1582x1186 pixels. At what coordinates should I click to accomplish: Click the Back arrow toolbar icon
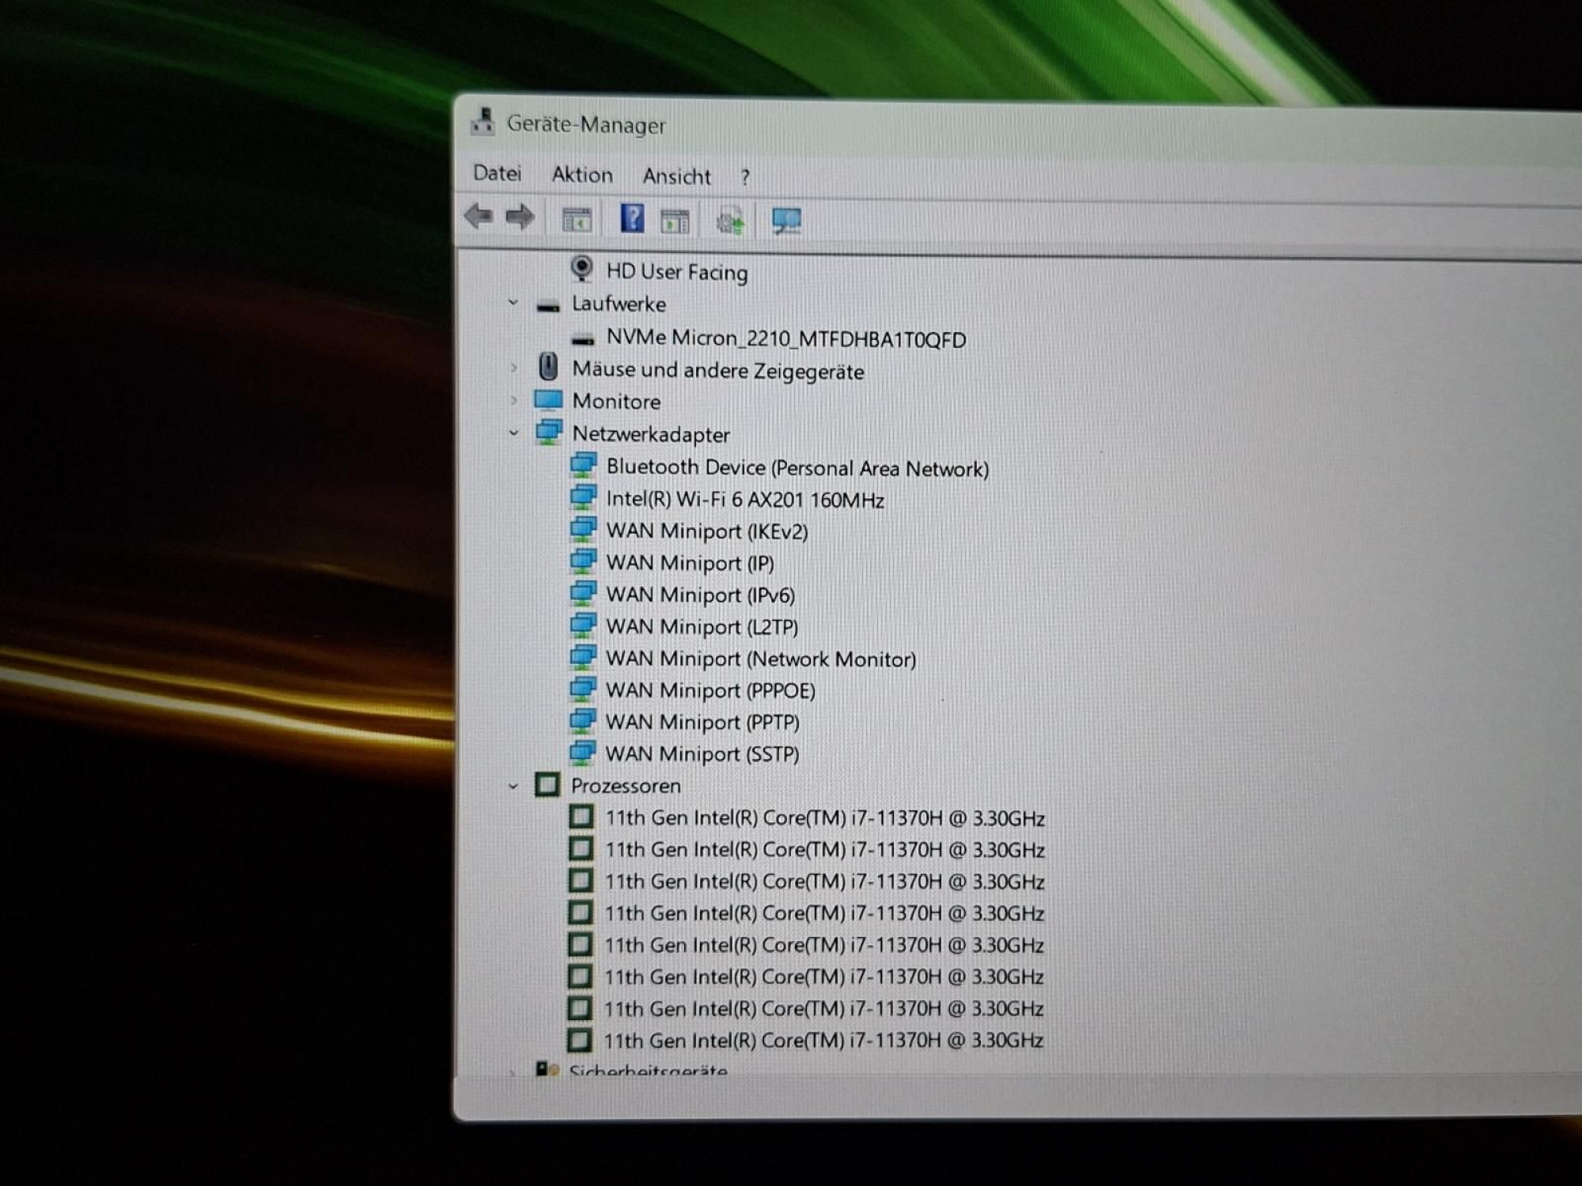[x=479, y=216]
